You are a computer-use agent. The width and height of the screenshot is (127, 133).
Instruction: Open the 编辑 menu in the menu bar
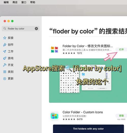coord(6,2)
